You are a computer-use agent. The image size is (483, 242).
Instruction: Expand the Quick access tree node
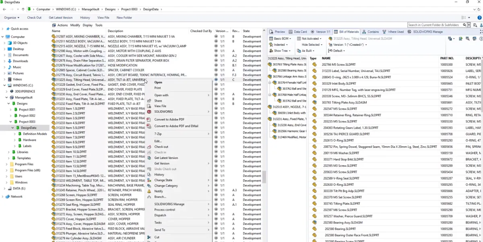click(3, 29)
